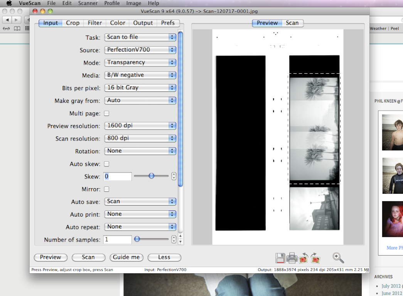Toggle the Auto skew checkbox
Screen dimensions: 403x296
click(107, 164)
